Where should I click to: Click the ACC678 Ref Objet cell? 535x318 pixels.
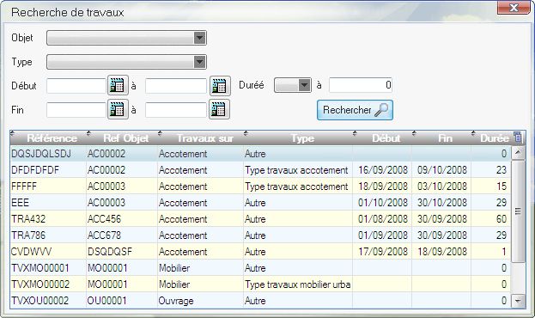pyautogui.click(x=122, y=235)
